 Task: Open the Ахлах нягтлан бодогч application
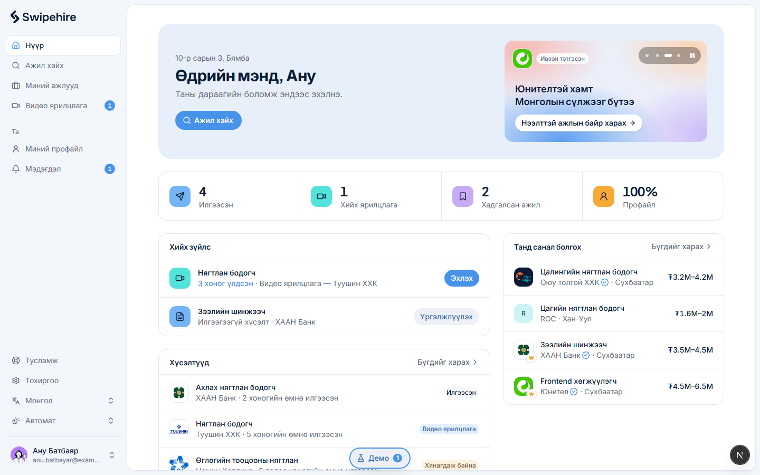click(x=324, y=393)
